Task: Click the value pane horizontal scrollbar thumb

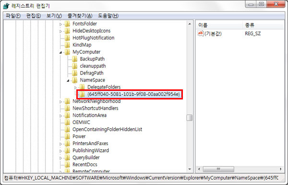Action: [x=218, y=169]
